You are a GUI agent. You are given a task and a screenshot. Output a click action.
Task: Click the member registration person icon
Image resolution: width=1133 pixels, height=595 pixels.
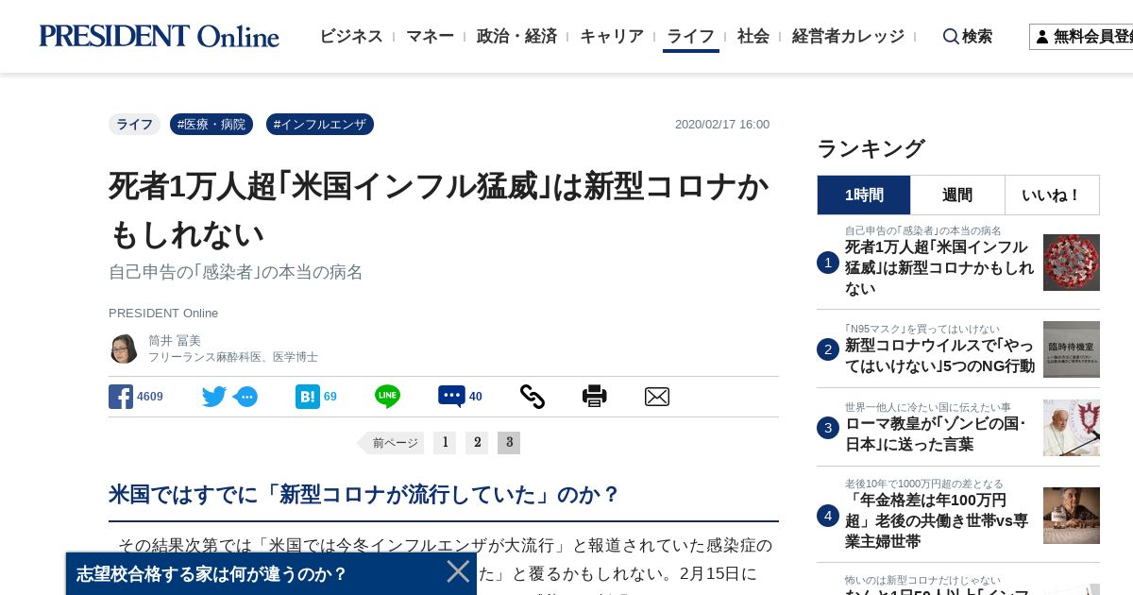click(x=1041, y=37)
